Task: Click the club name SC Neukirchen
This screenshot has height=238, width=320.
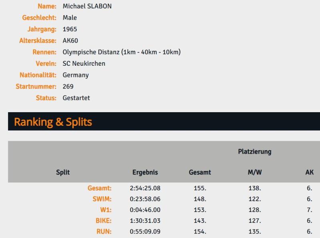Action: [x=84, y=63]
